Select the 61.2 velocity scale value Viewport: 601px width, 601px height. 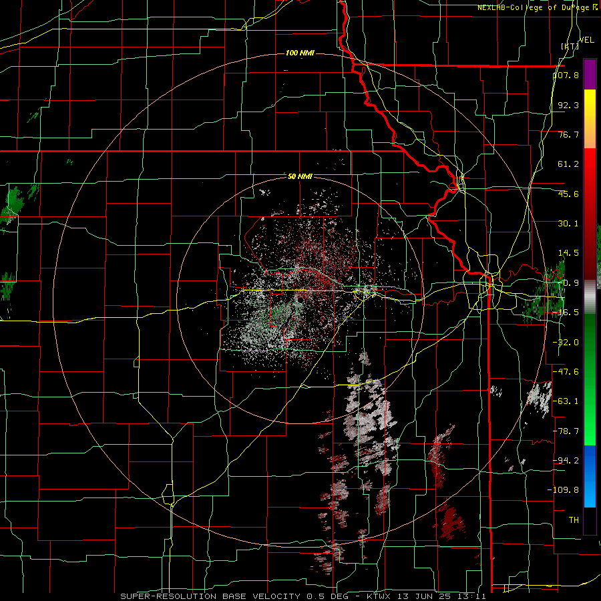tap(568, 164)
